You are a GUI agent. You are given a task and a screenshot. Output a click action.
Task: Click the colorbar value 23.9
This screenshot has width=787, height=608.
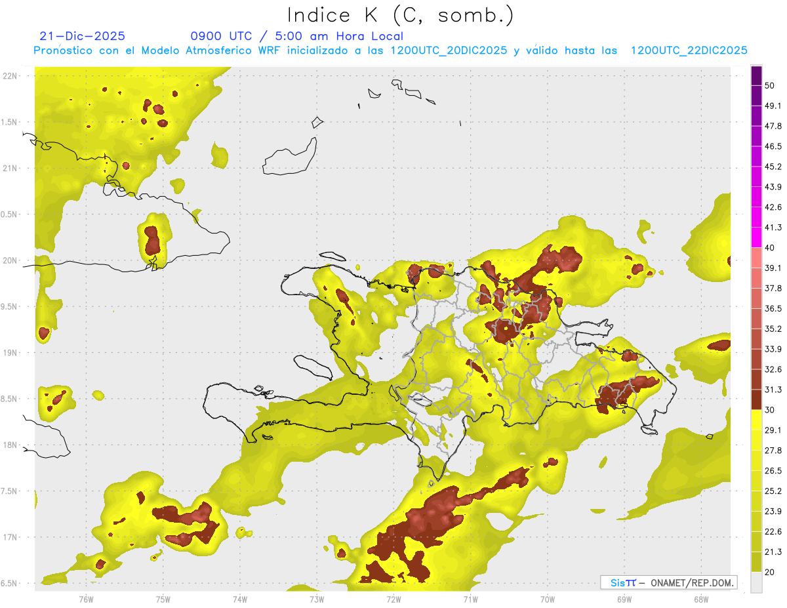click(773, 511)
